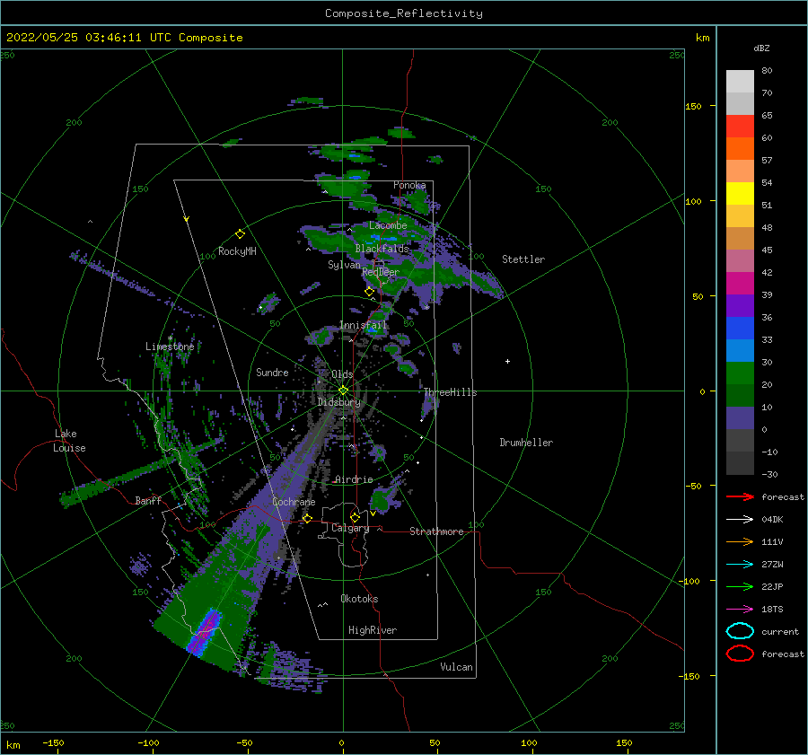Click the Ponoka city label

click(409, 185)
